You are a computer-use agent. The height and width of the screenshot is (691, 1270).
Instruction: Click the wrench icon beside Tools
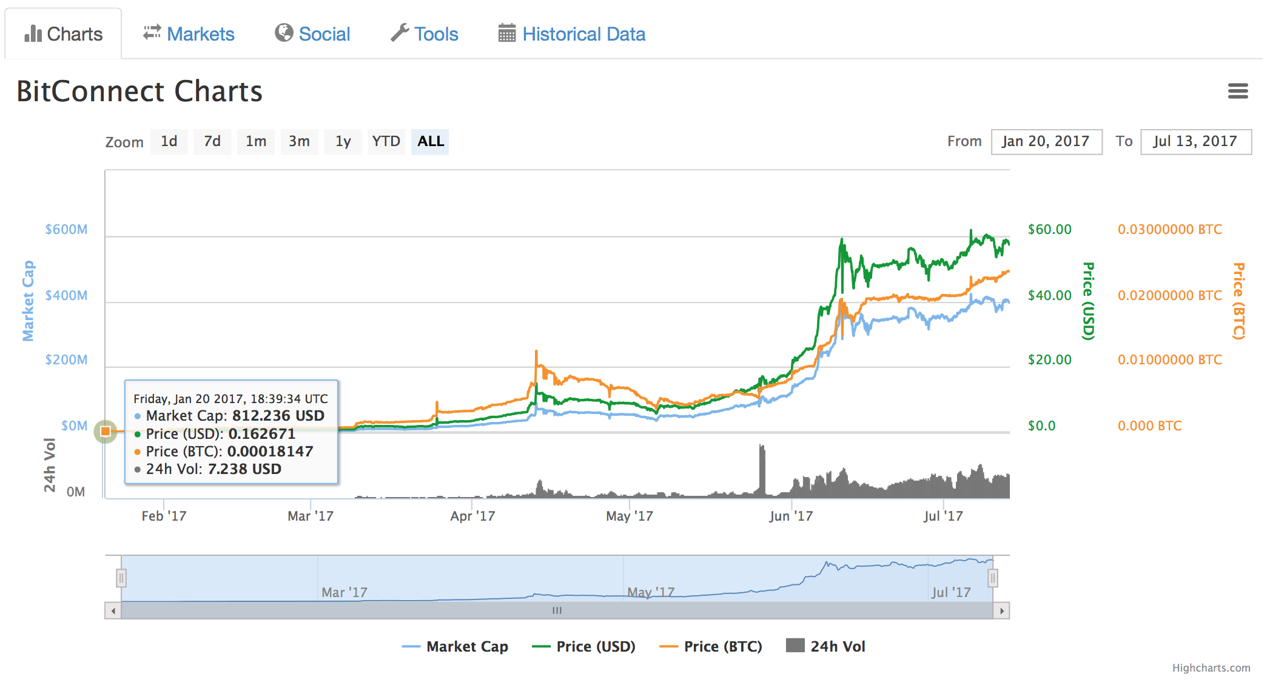400,33
